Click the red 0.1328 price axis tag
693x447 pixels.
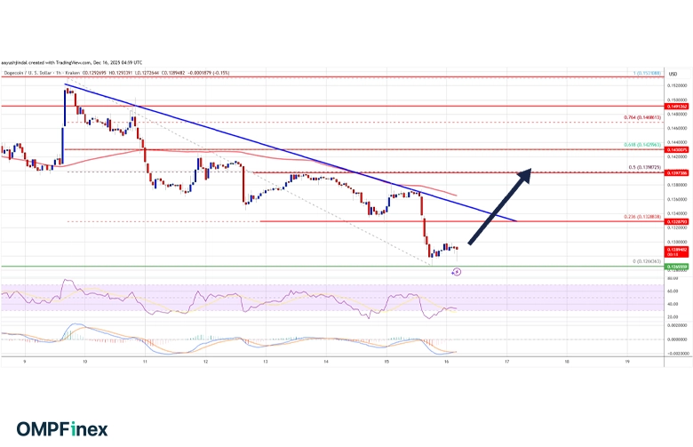pos(676,220)
